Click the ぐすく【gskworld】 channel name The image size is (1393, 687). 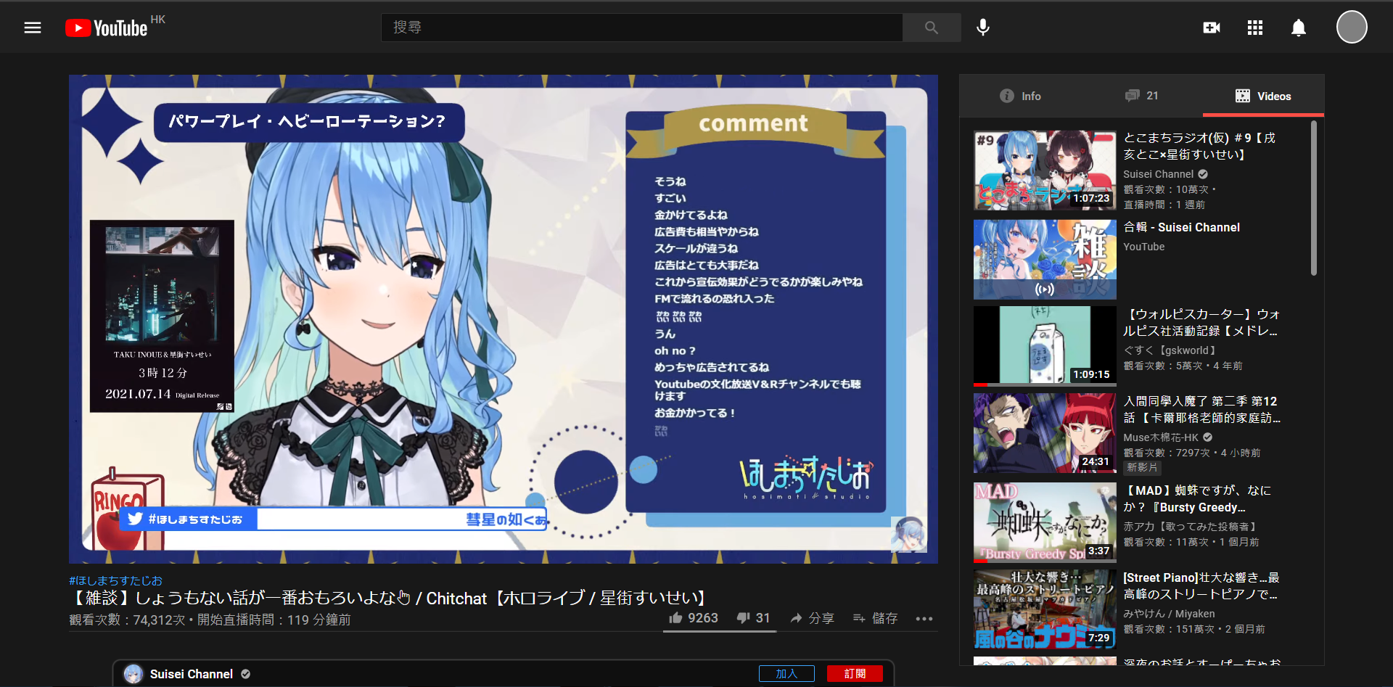click(x=1170, y=350)
